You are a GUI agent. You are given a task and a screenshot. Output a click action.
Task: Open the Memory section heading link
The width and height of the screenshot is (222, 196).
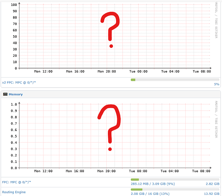(x=16, y=94)
